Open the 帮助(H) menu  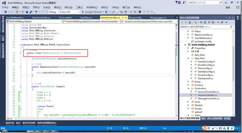(x=137, y=7)
